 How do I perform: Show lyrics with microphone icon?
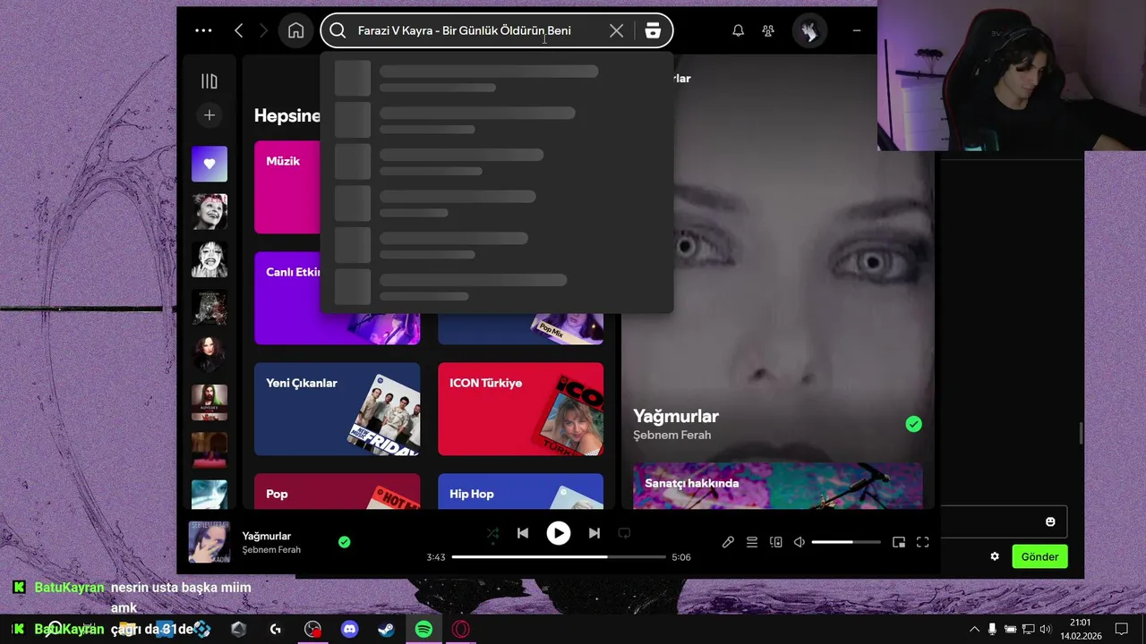point(729,542)
